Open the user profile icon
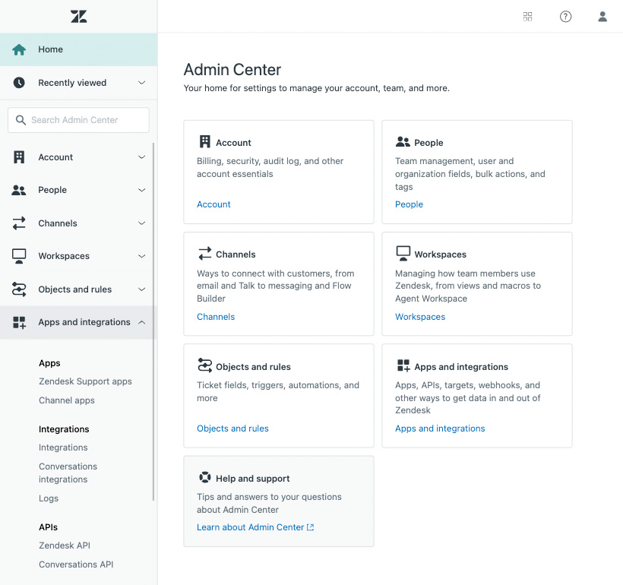Image resolution: width=623 pixels, height=585 pixels. coord(602,16)
